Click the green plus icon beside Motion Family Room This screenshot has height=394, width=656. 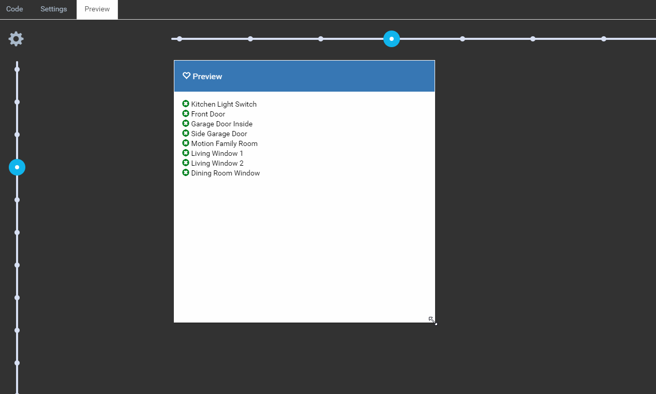click(186, 143)
